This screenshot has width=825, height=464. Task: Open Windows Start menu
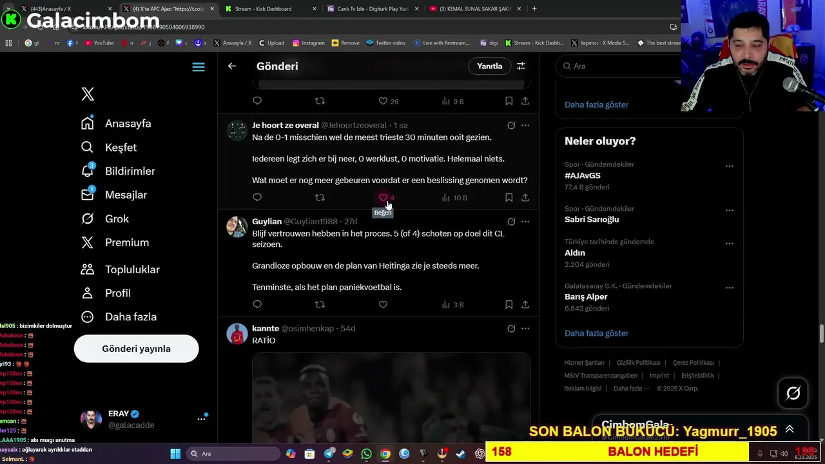tap(175, 454)
